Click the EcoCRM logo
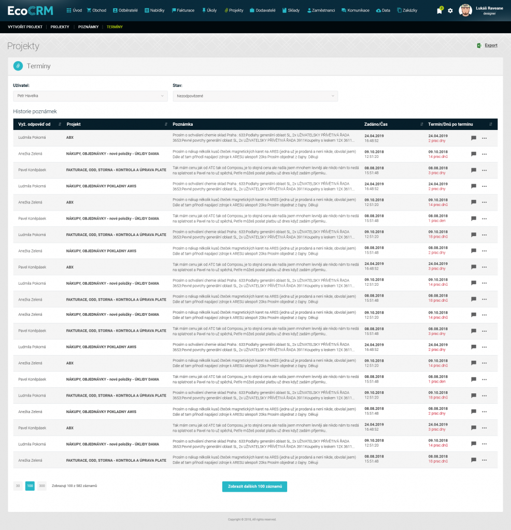This screenshot has height=530, width=511. [x=31, y=10]
